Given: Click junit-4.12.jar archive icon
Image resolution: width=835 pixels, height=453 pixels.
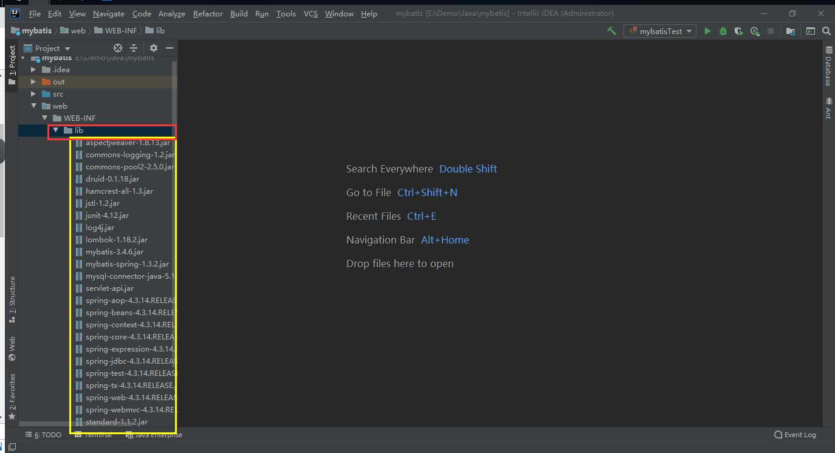Looking at the screenshot, I should coord(79,216).
